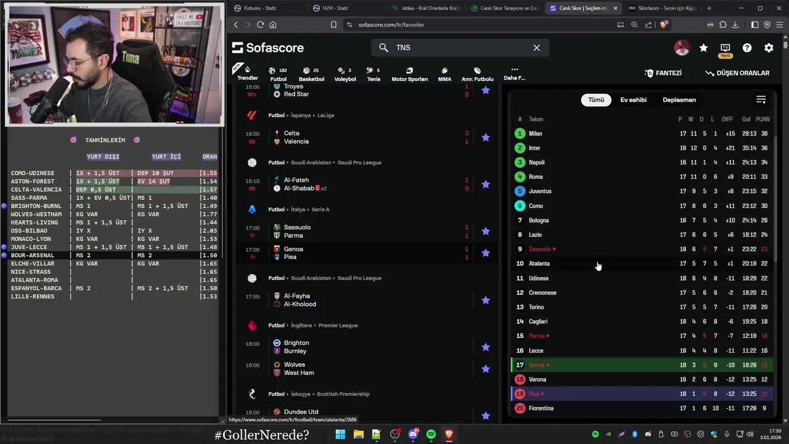Select the MMA sport tab

click(x=444, y=74)
